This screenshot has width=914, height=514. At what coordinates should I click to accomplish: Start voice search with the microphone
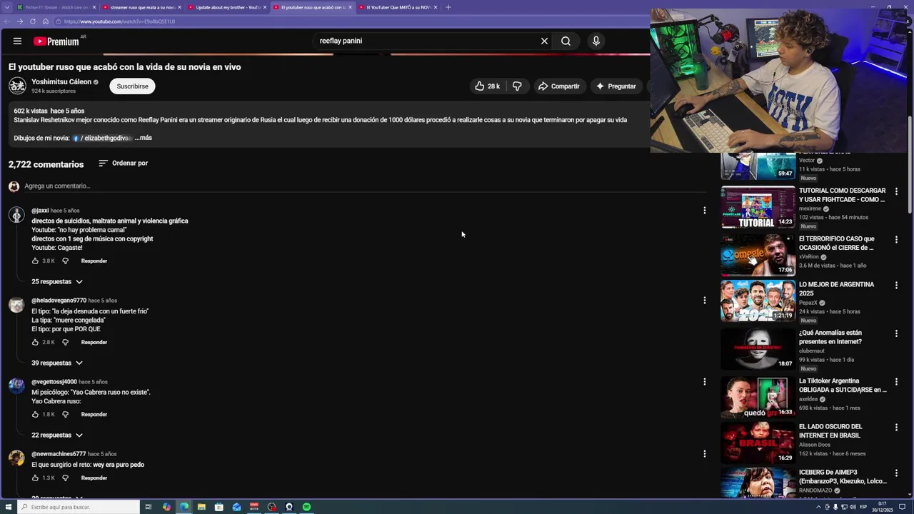click(x=596, y=41)
